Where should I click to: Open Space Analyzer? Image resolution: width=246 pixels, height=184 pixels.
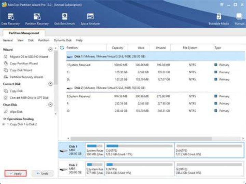click(x=90, y=19)
